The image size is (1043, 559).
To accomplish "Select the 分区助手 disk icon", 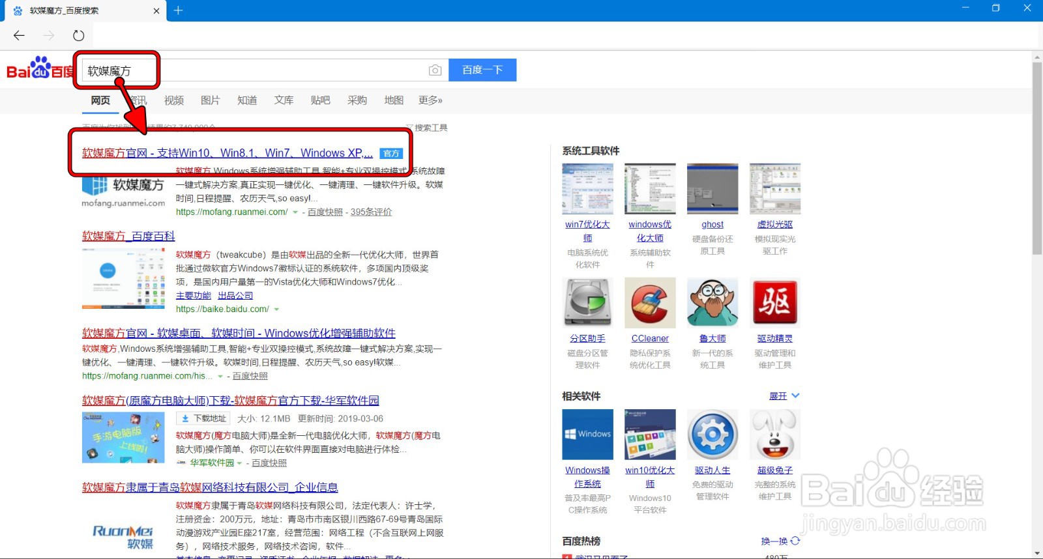I will [x=587, y=303].
